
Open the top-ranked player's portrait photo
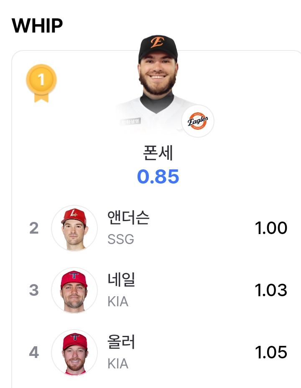[x=158, y=84]
